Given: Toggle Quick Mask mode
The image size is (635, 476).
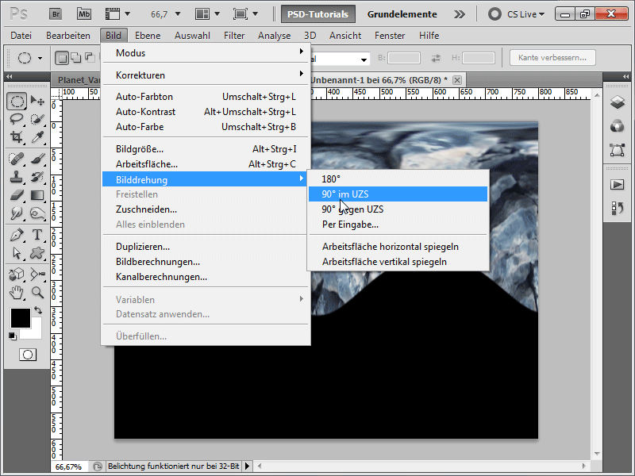Looking at the screenshot, I should pyautogui.click(x=28, y=355).
